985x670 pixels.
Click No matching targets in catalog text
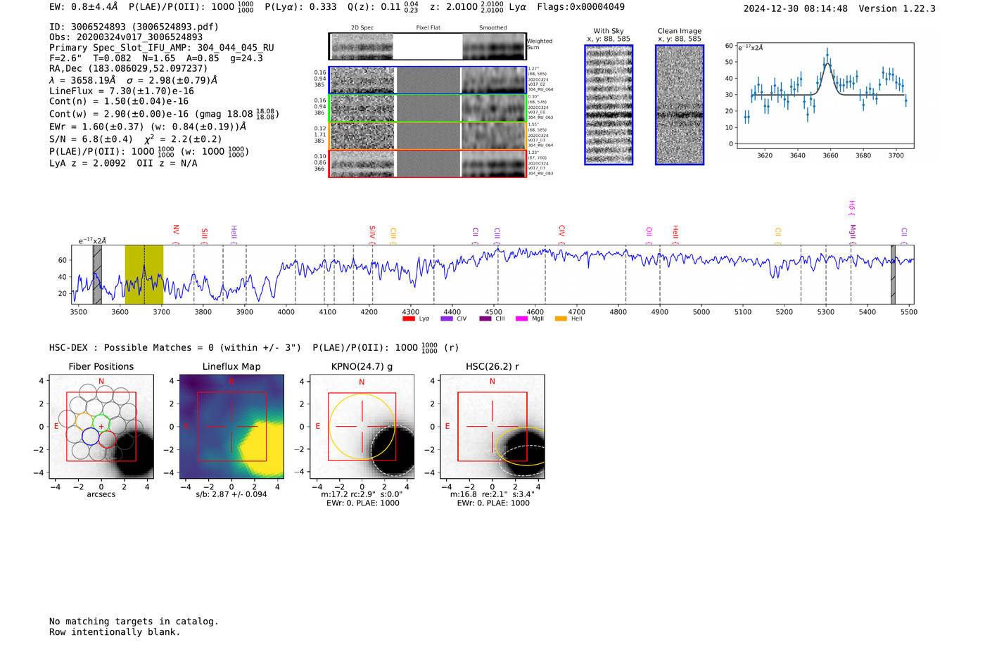(134, 621)
